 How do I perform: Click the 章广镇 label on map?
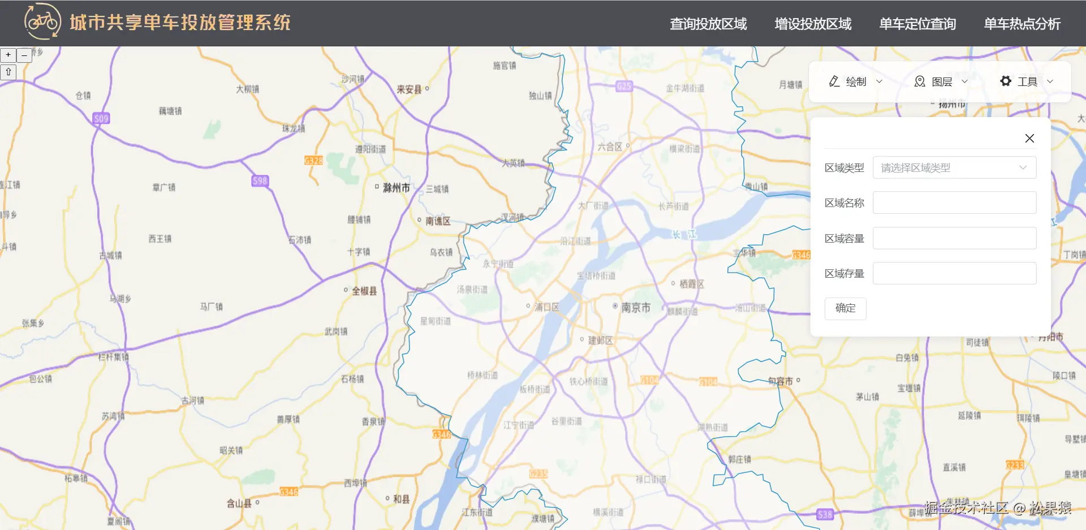(163, 187)
